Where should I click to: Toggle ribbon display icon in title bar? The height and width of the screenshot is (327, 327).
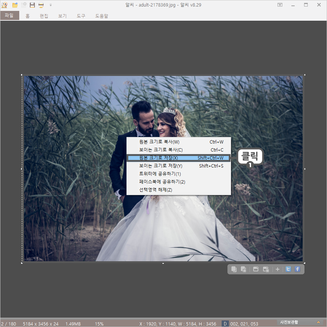[x=280, y=5]
